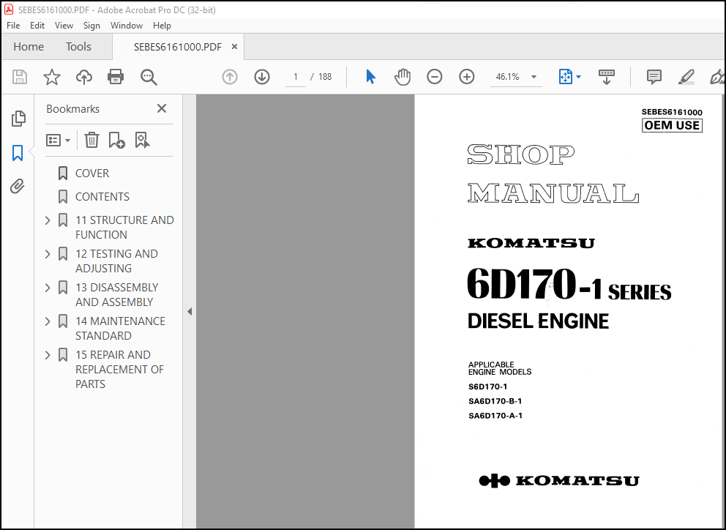Upload file to cloud icon
The height and width of the screenshot is (530, 726).
click(x=84, y=77)
